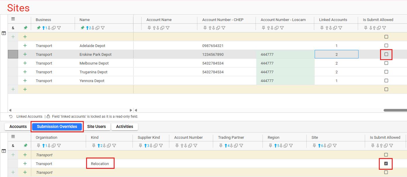Open the Activities tab
Image resolution: width=407 pixels, height=177 pixels.
click(x=124, y=126)
